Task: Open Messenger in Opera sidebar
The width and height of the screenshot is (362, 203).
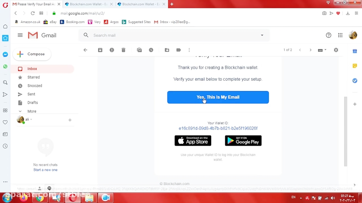Action: [5, 55]
